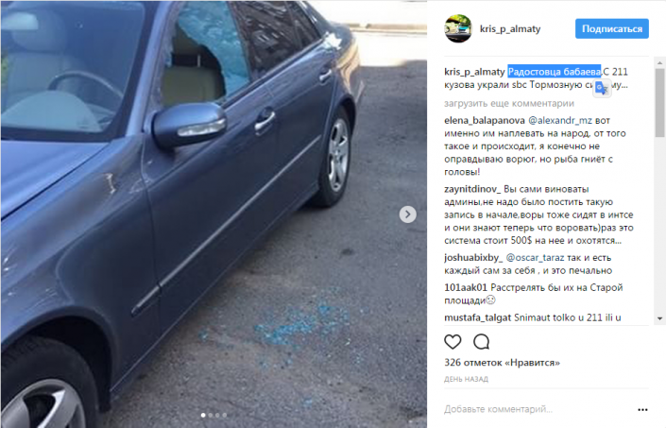Click the Подписаться follow button
666x428 pixels.
point(611,29)
